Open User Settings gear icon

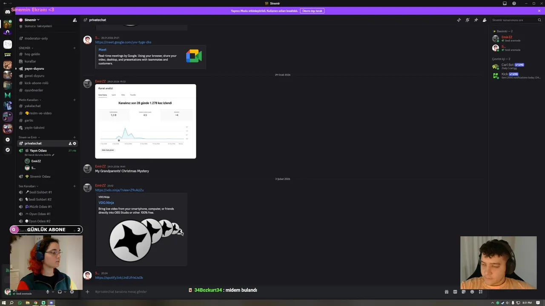pos(72,292)
